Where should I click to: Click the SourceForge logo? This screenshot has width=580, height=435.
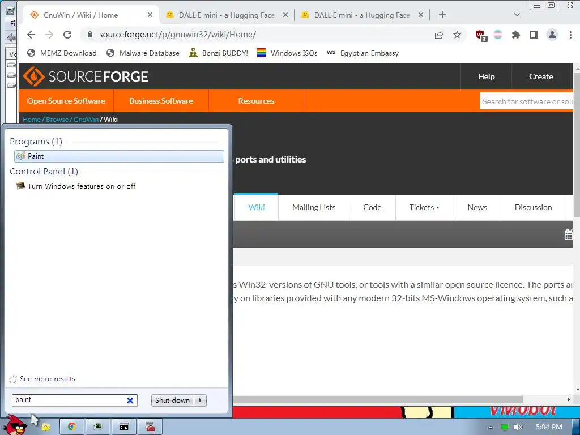pyautogui.click(x=86, y=76)
